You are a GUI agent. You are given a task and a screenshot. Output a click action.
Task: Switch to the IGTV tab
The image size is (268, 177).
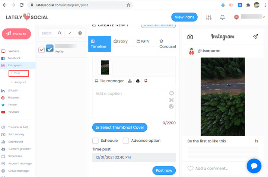pyautogui.click(x=143, y=41)
